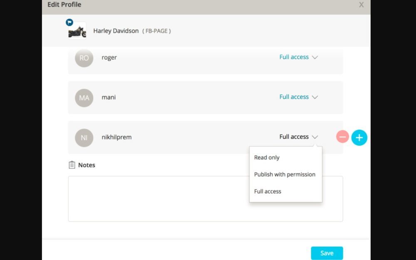Click the MA avatar for mani
This screenshot has height=260, width=416.
(84, 98)
